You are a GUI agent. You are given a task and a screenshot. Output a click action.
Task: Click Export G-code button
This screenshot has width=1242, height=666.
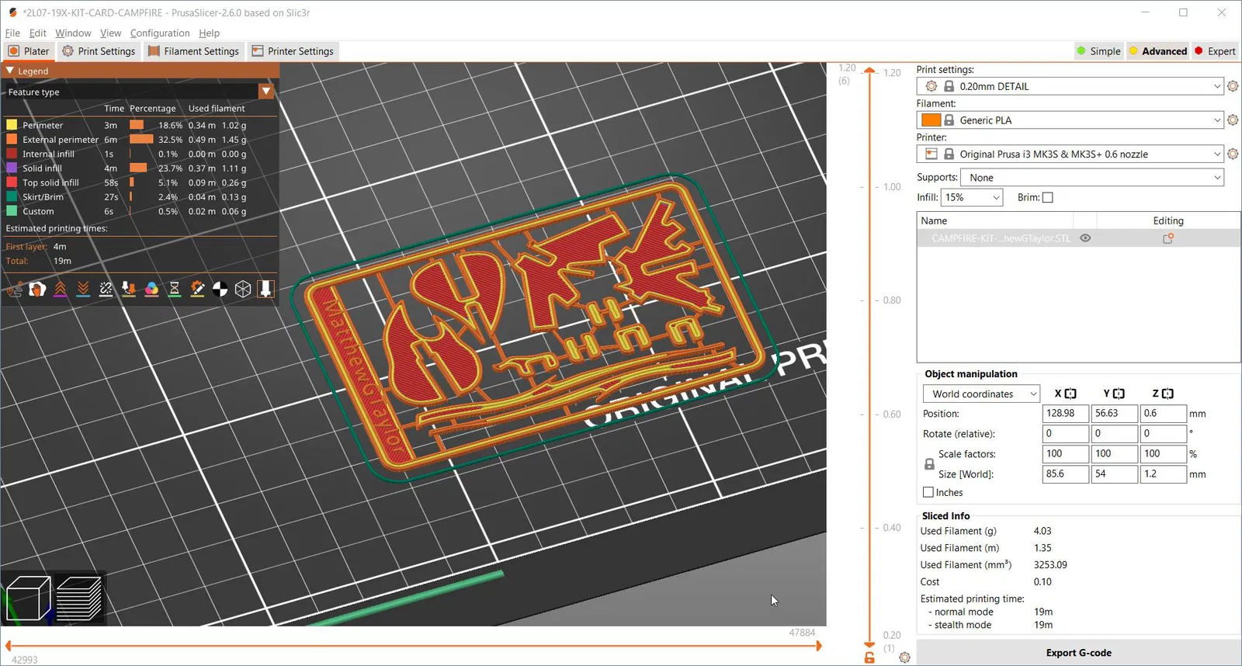(x=1078, y=653)
